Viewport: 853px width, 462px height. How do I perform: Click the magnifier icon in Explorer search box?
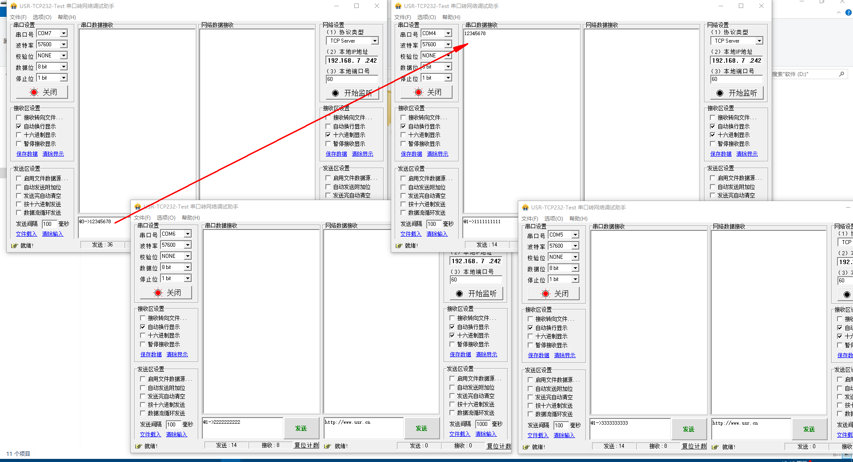pos(841,74)
